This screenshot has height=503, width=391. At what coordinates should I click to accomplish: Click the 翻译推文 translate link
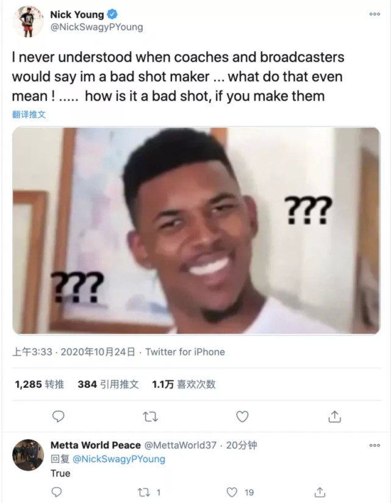click(29, 114)
